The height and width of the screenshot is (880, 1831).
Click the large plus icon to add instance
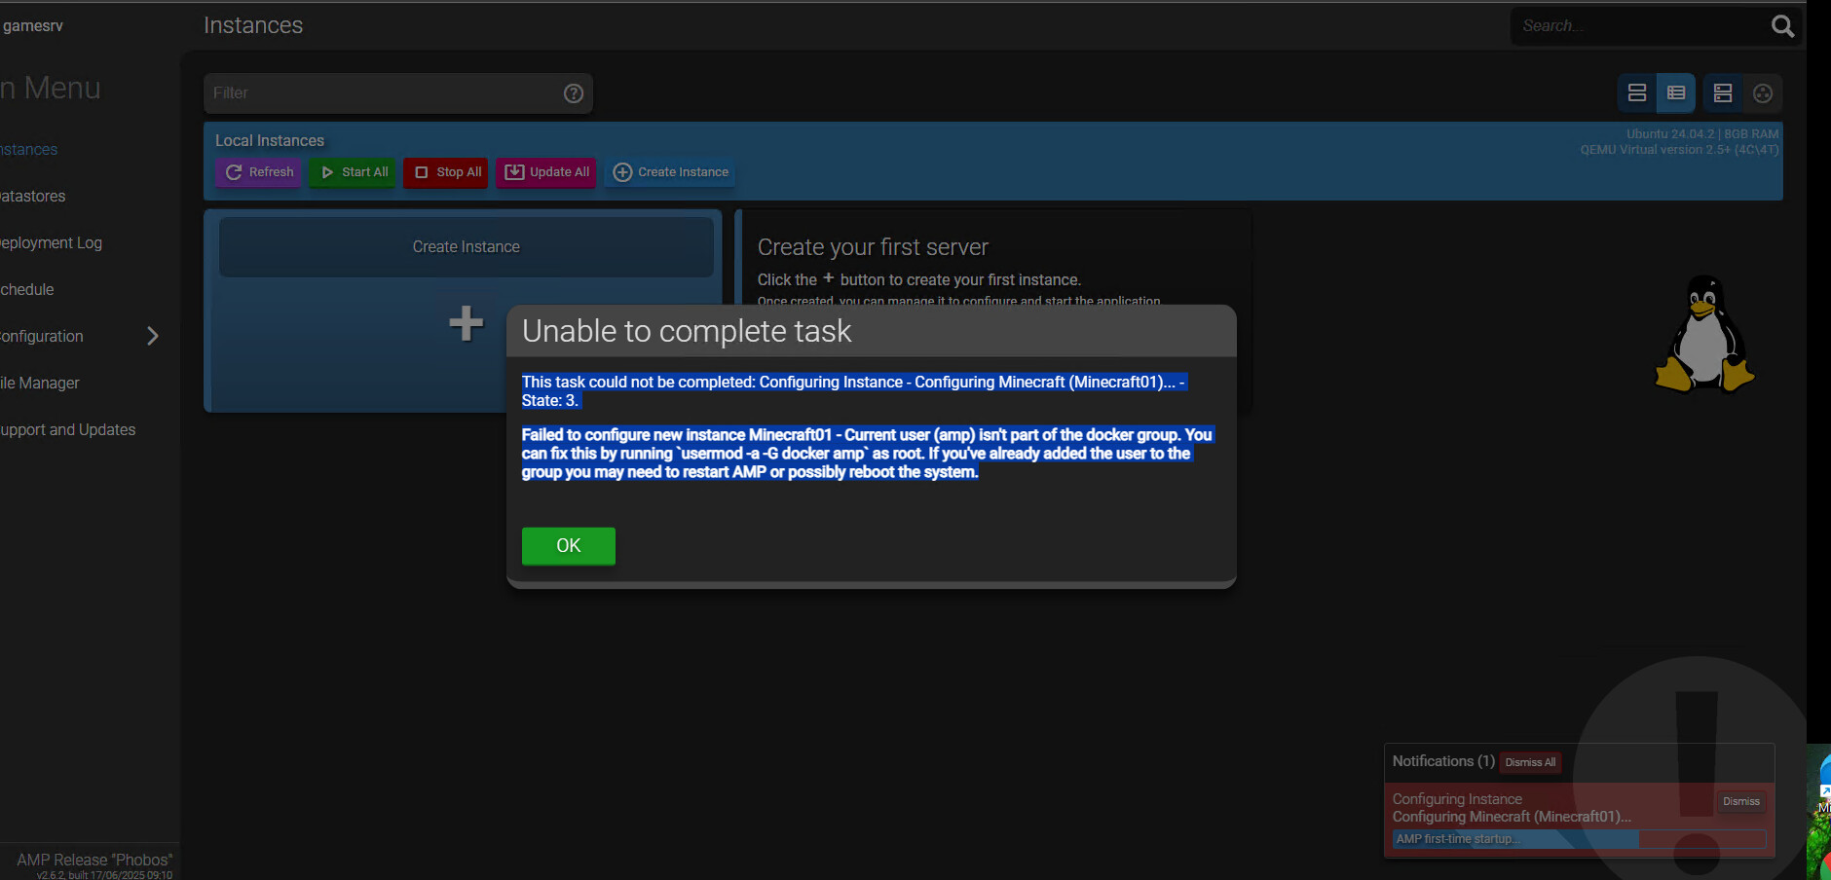point(467,323)
